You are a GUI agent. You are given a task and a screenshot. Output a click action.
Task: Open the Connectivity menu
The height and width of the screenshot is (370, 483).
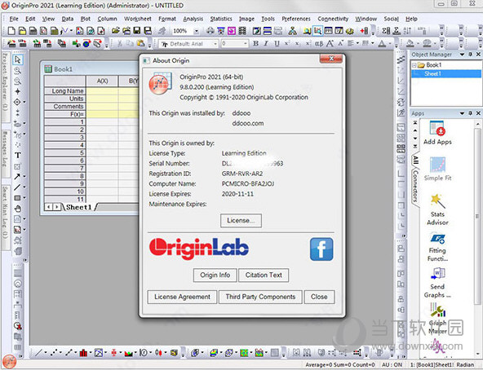click(x=333, y=19)
